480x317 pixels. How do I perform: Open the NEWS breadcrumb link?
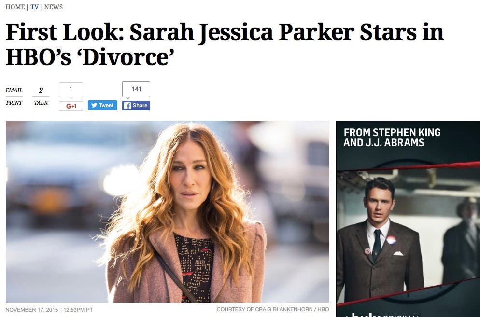(54, 7)
